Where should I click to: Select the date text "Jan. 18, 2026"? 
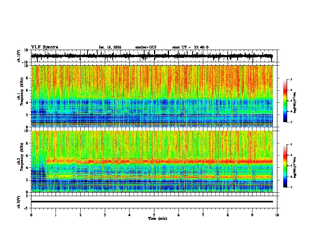tap(110, 47)
